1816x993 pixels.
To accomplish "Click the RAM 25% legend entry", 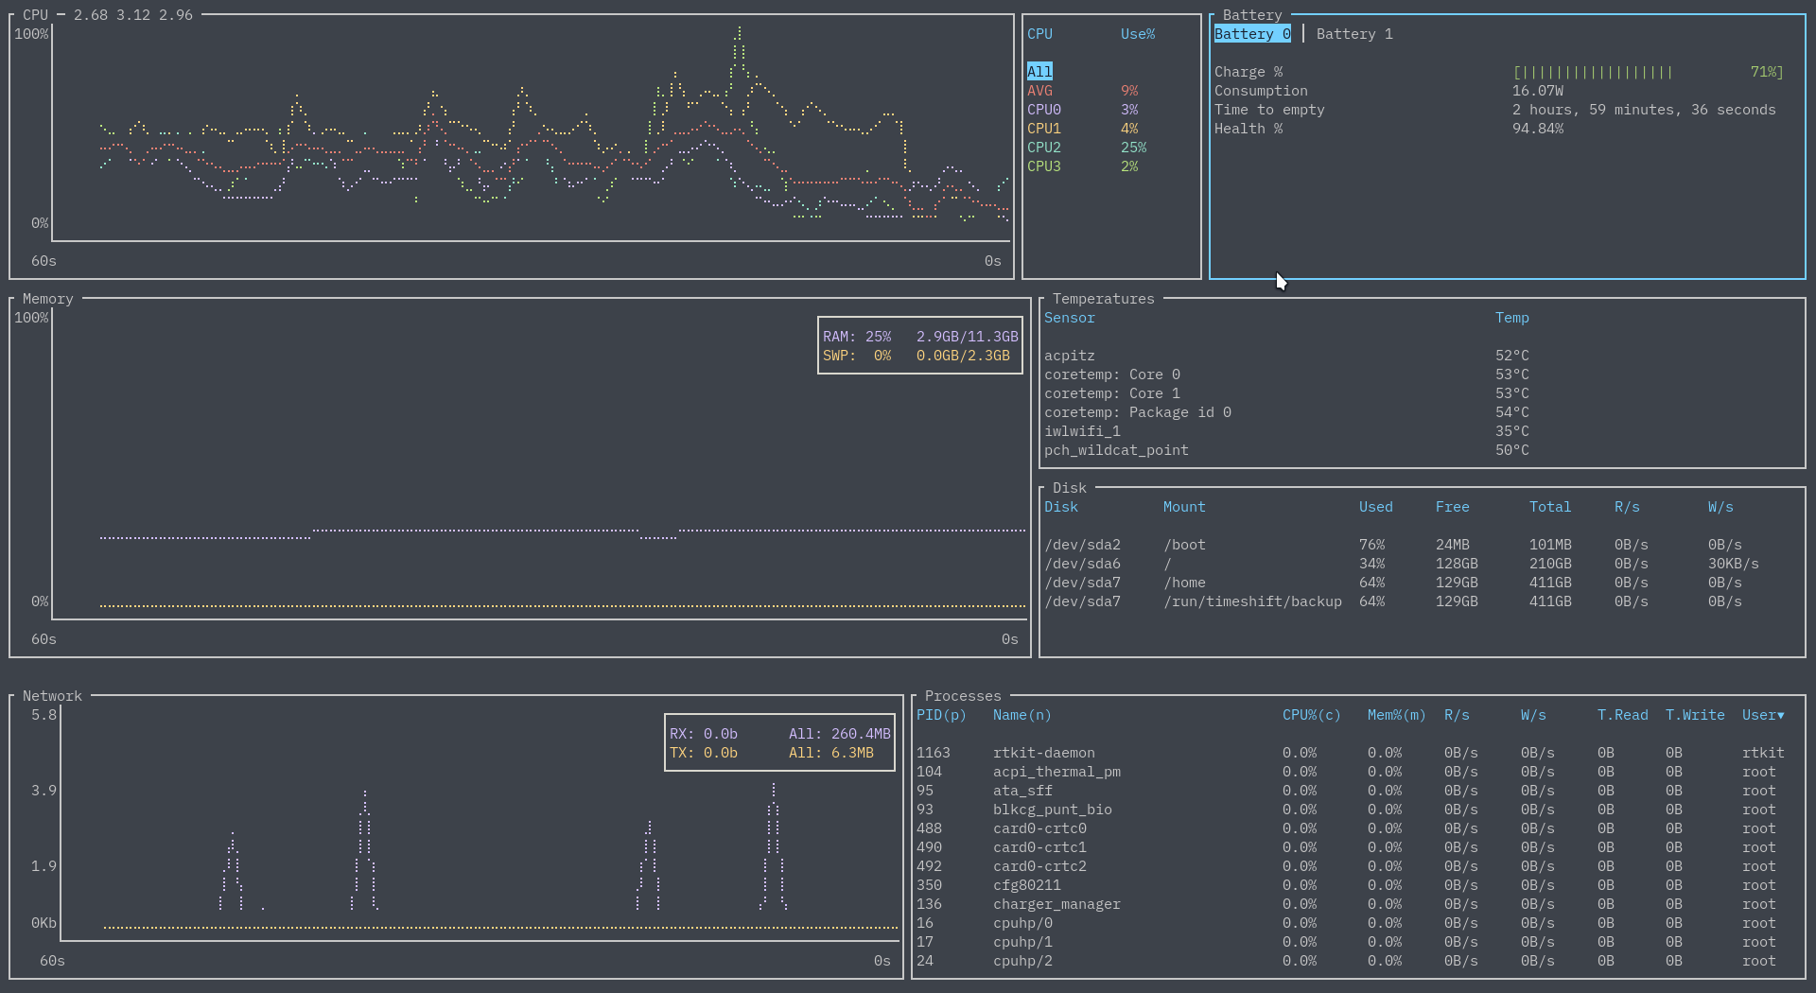I will (x=920, y=337).
